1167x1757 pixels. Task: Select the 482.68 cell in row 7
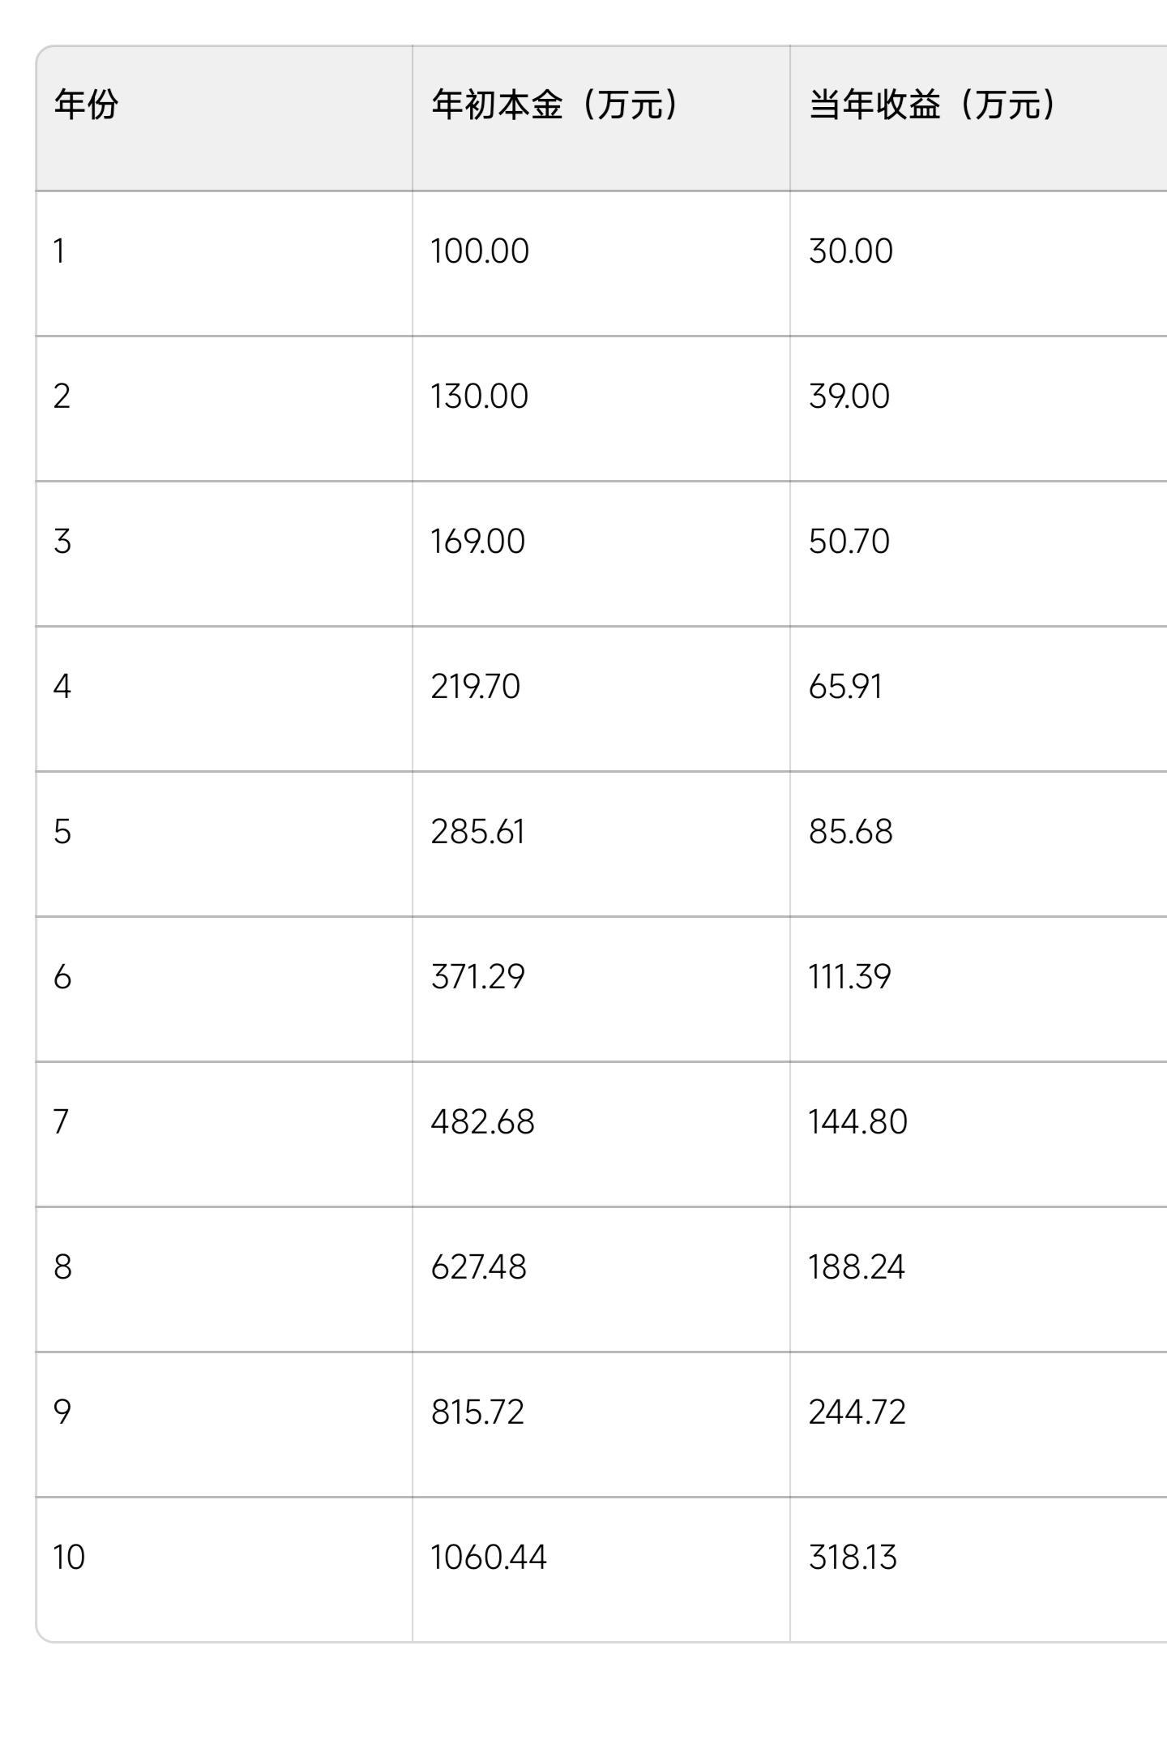click(601, 1134)
